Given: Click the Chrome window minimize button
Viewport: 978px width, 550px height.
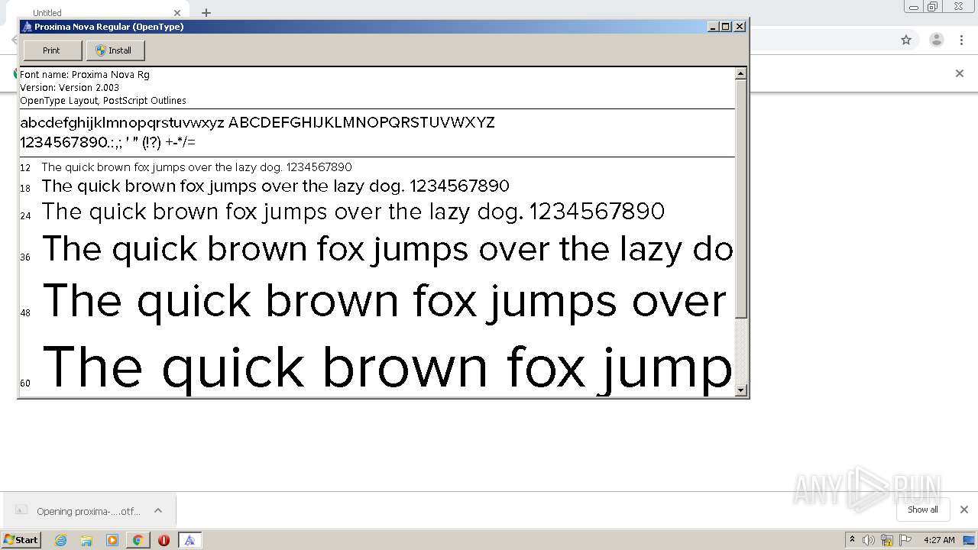Looking at the screenshot, I should click(913, 7).
